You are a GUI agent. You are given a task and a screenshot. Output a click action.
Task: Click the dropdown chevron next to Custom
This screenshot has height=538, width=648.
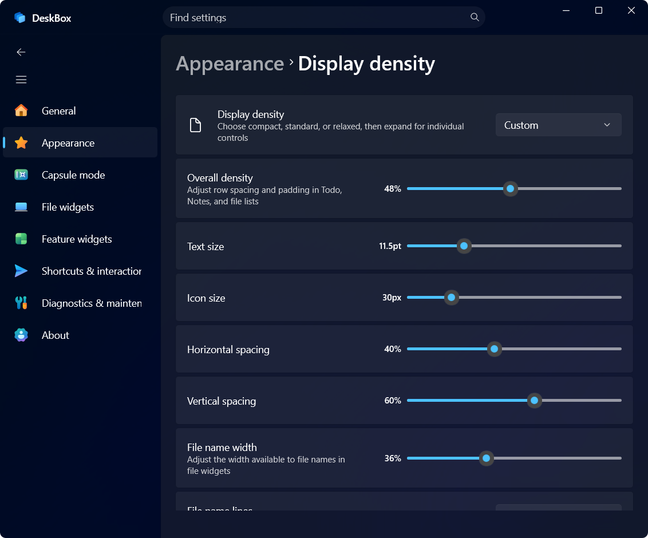pyautogui.click(x=607, y=125)
